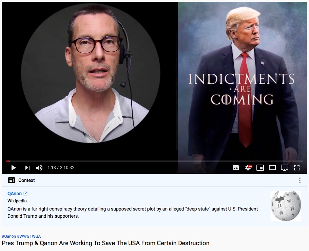The width and height of the screenshot is (309, 251).
Task: Click the video timestamp 1:13 / 2:10:32
Action: pos(61,168)
